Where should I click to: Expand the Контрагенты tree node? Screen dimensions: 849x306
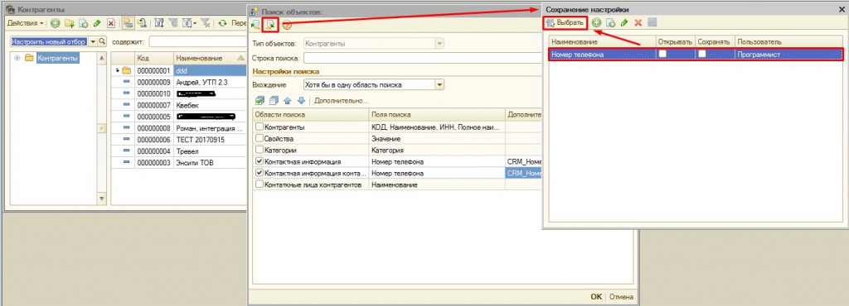(x=17, y=58)
